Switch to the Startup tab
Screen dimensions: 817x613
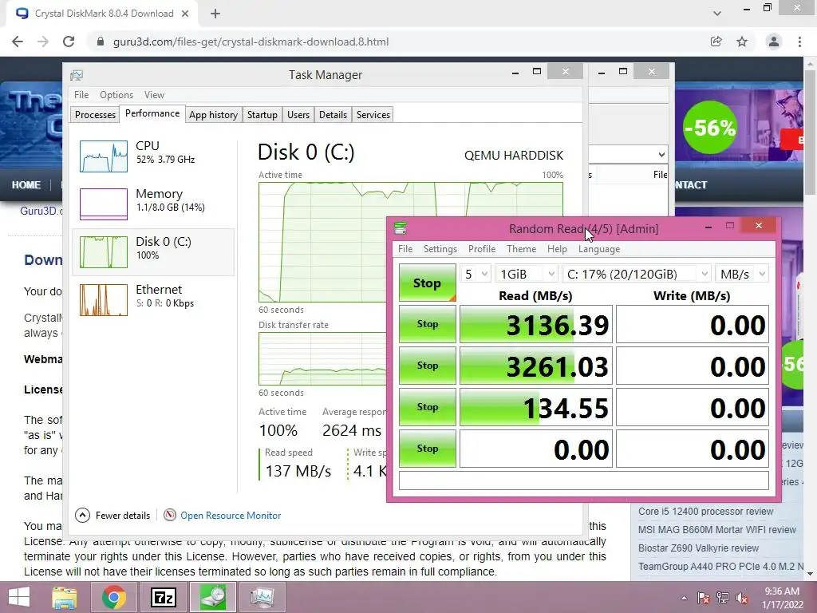(x=262, y=115)
